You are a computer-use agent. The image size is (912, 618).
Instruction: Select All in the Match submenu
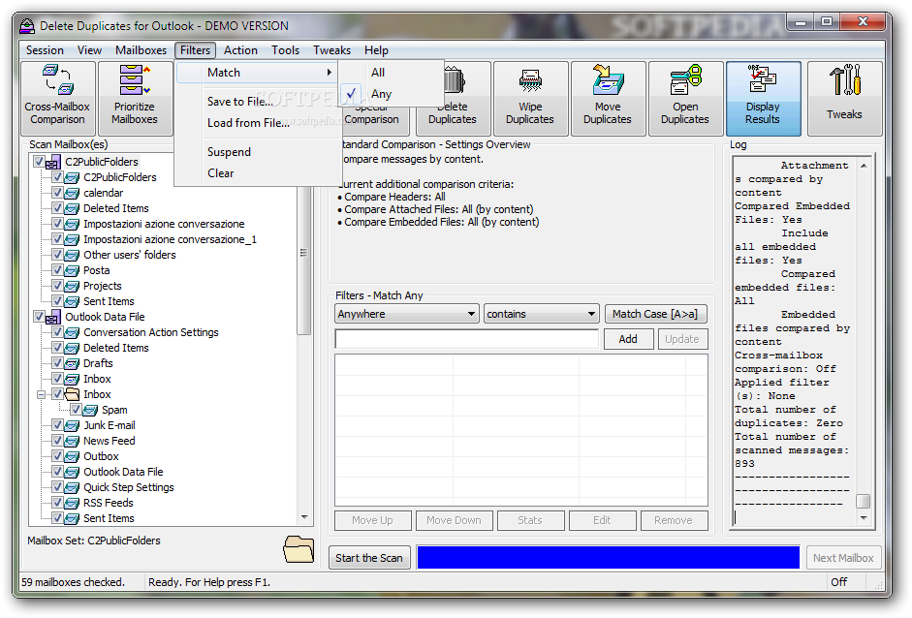click(392, 73)
